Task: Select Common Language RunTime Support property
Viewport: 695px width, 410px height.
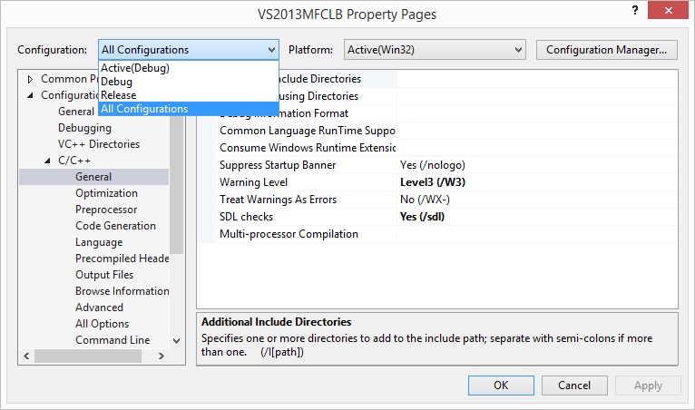Action: [x=306, y=131]
